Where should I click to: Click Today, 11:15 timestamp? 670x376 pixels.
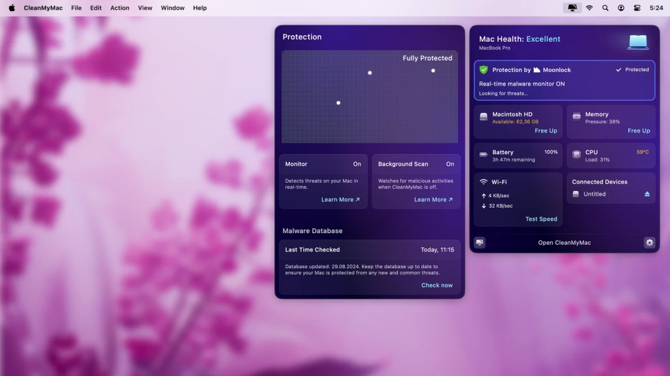pyautogui.click(x=437, y=250)
